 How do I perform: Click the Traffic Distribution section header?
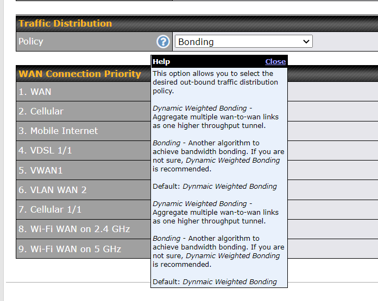click(65, 23)
